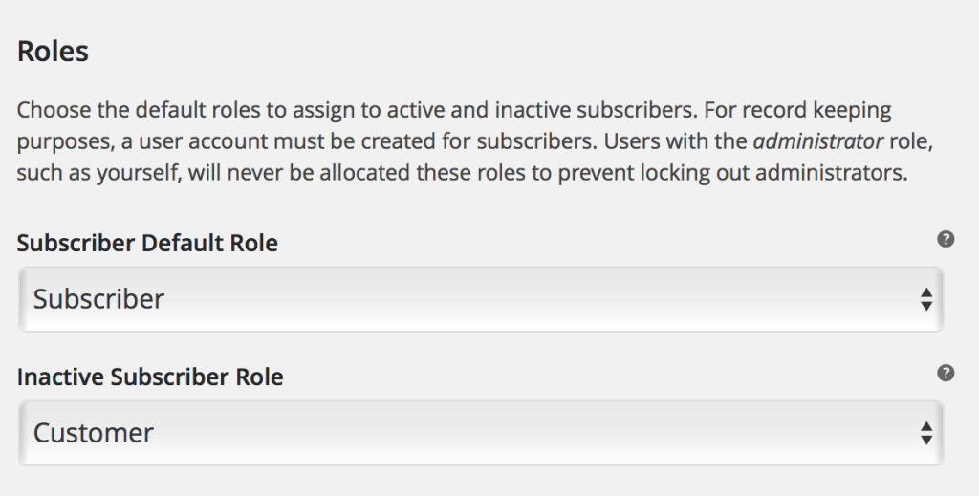This screenshot has width=979, height=496.
Task: Show help for Inactive Subscriber Role
Action: pyautogui.click(x=946, y=373)
